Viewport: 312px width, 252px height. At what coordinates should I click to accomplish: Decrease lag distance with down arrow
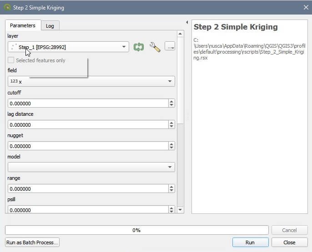[x=171, y=127]
